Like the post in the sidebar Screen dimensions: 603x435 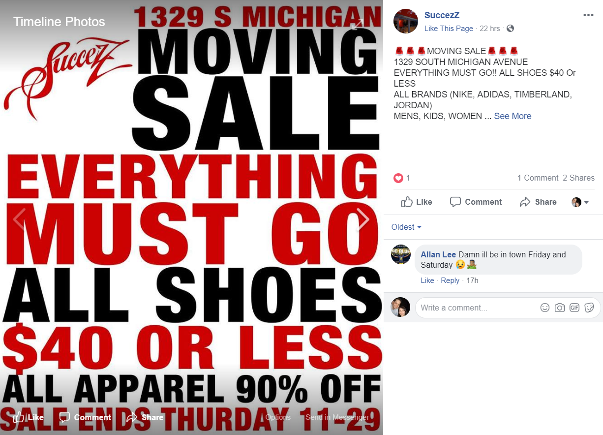coord(417,202)
